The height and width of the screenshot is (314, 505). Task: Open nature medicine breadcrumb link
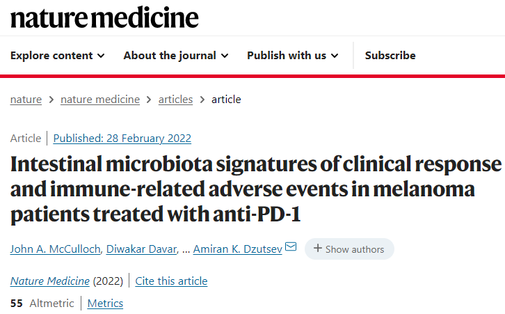click(100, 100)
